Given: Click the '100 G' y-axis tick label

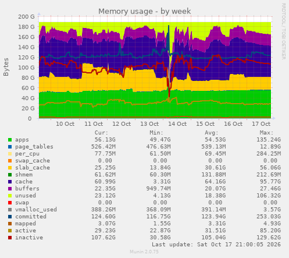Looking at the screenshot, I should coord(26,68).
